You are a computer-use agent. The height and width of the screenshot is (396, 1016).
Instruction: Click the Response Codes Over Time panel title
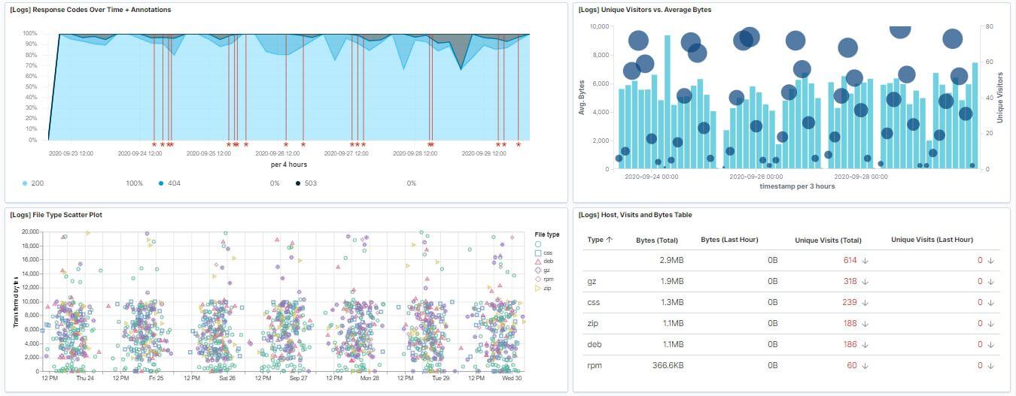tap(90, 10)
